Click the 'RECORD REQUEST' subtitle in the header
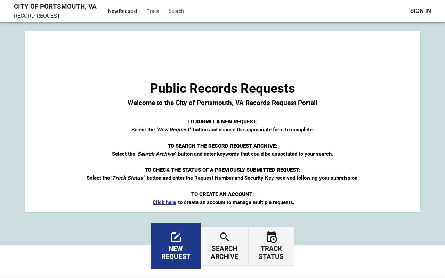Screen dimensions: 445x278 [x=37, y=16]
